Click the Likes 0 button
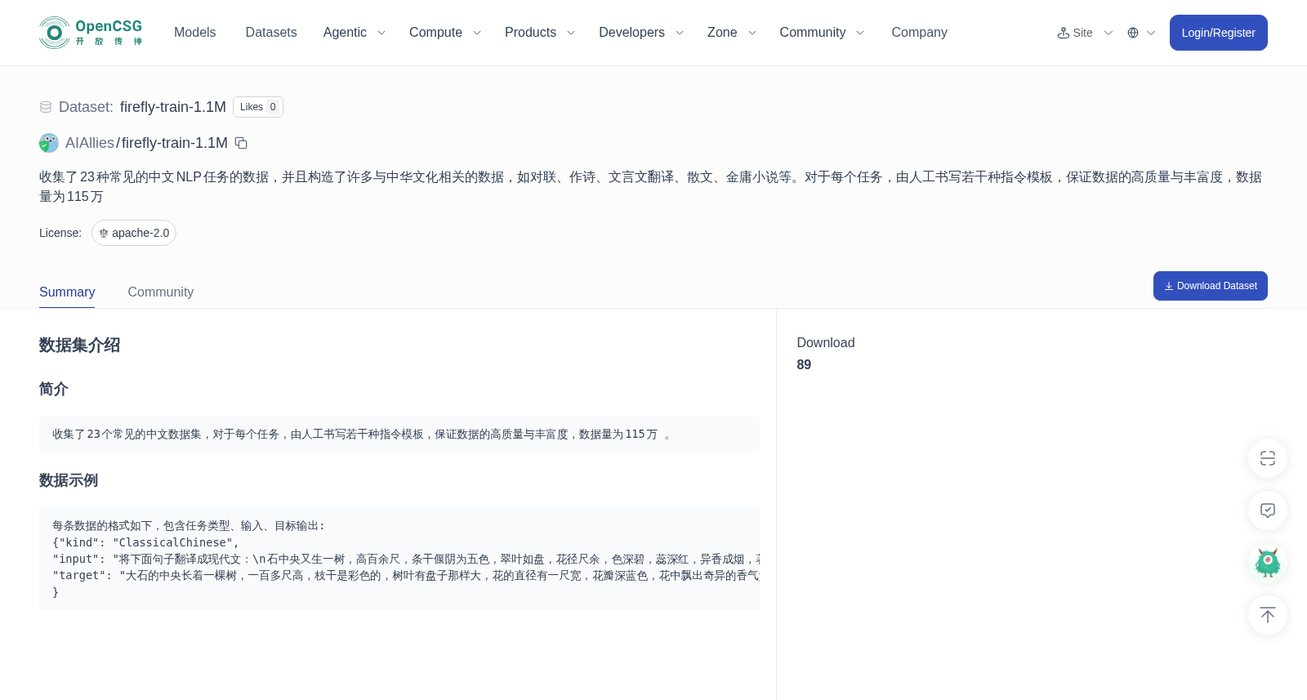 [x=258, y=107]
